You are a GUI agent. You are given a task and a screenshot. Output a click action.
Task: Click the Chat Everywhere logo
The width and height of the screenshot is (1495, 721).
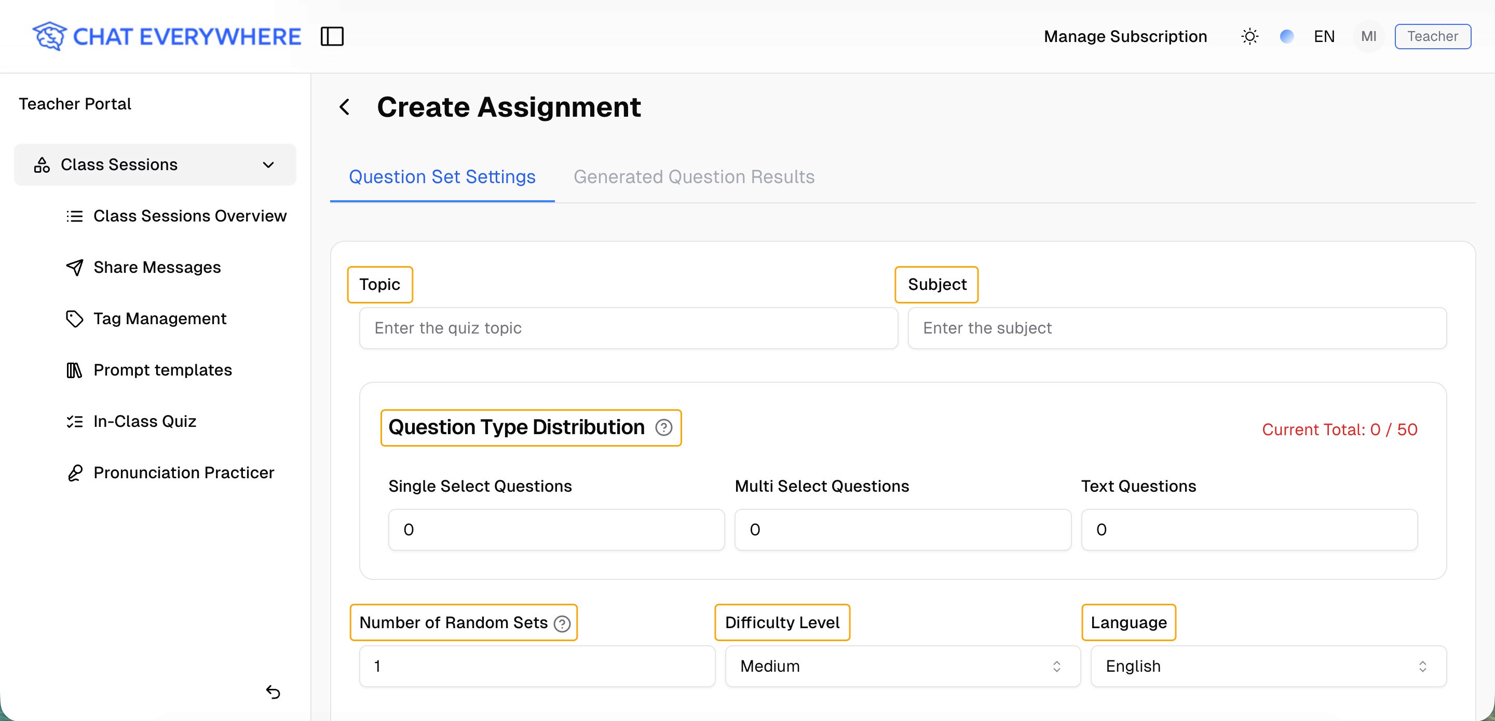[167, 36]
